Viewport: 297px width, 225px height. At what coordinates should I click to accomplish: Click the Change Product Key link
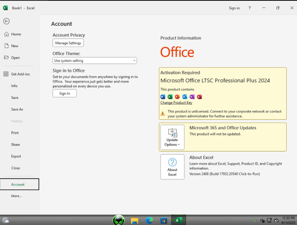176,103
